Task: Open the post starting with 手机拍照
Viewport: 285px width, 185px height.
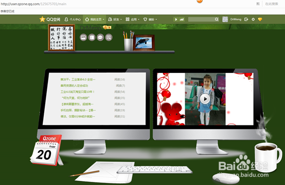Action: [x=78, y=110]
